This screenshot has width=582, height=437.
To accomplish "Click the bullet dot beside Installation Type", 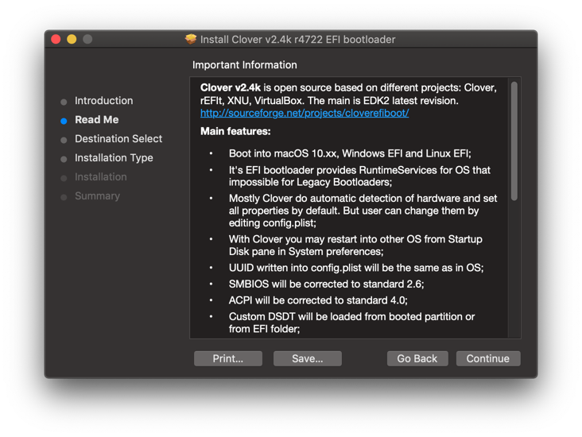I will (x=64, y=159).
